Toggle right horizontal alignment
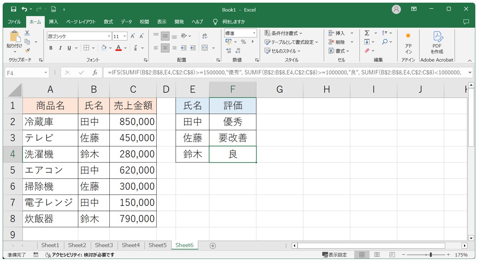Screen dimensions: 478x262 point(174,48)
